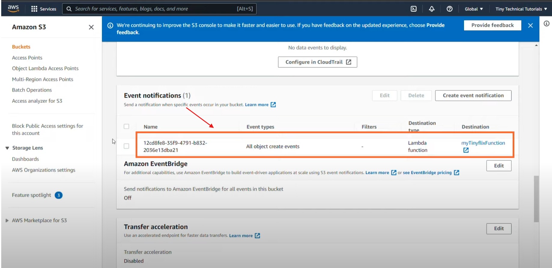Open Tiny Technical Tutorials account dropdown

(x=521, y=9)
